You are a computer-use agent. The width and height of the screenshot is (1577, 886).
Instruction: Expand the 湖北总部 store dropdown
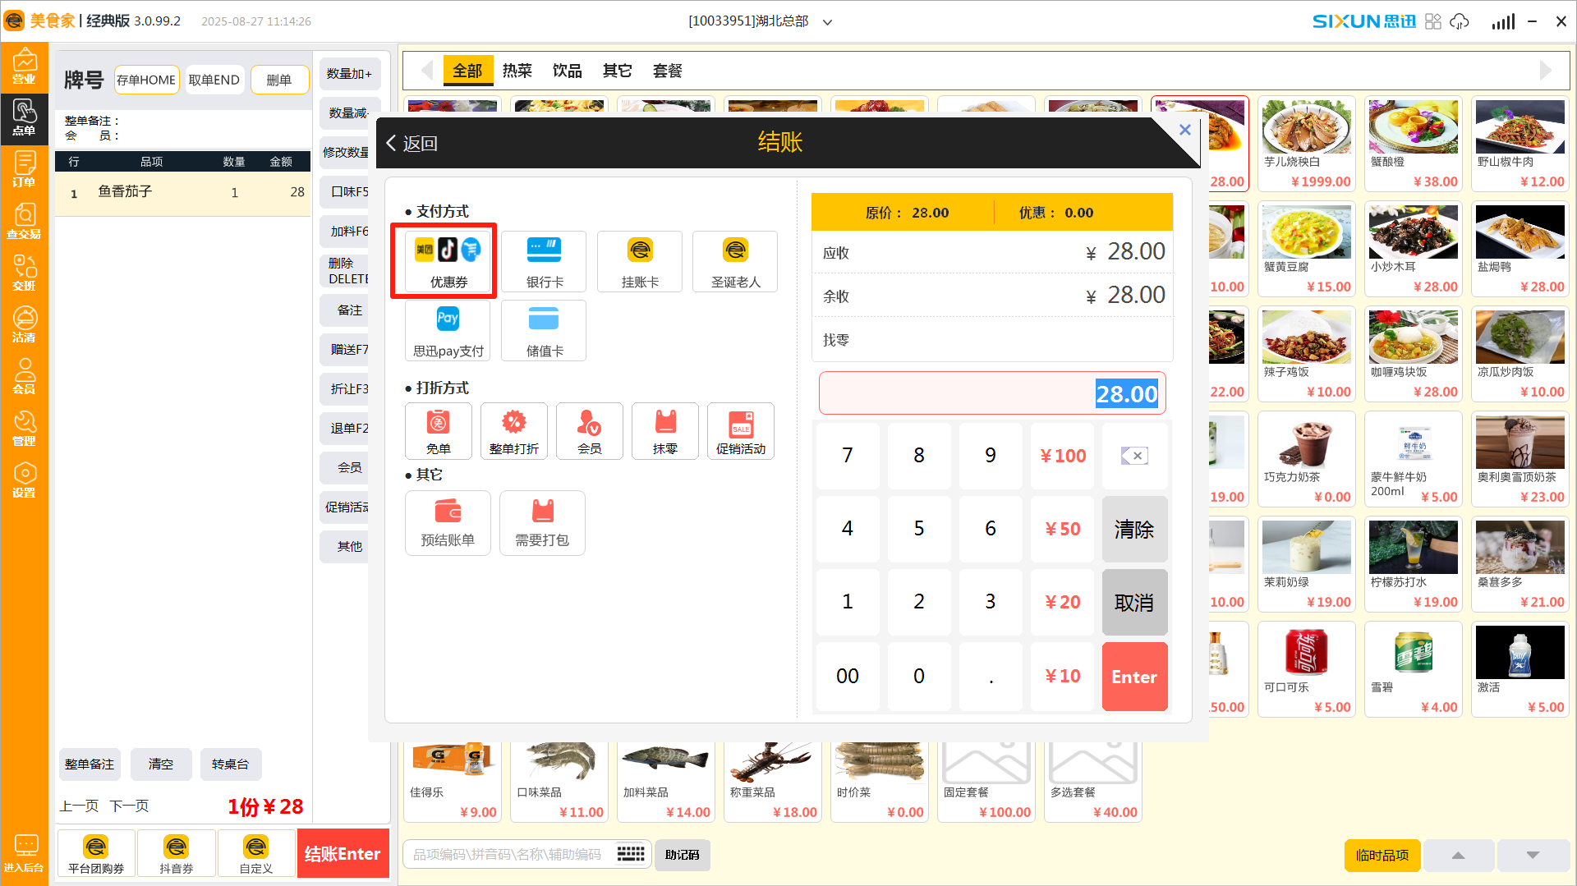(x=827, y=22)
